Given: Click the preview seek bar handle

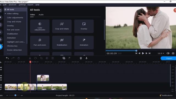Looking at the screenshot, I should pyautogui.click(x=136, y=51).
